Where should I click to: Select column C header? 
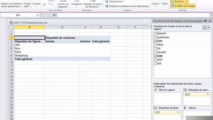(x=86, y=27)
